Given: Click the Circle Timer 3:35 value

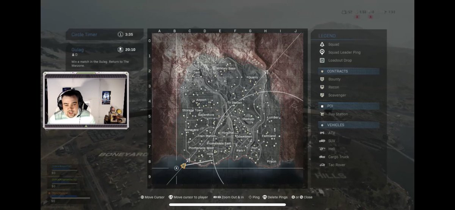Looking at the screenshot, I should pos(129,34).
